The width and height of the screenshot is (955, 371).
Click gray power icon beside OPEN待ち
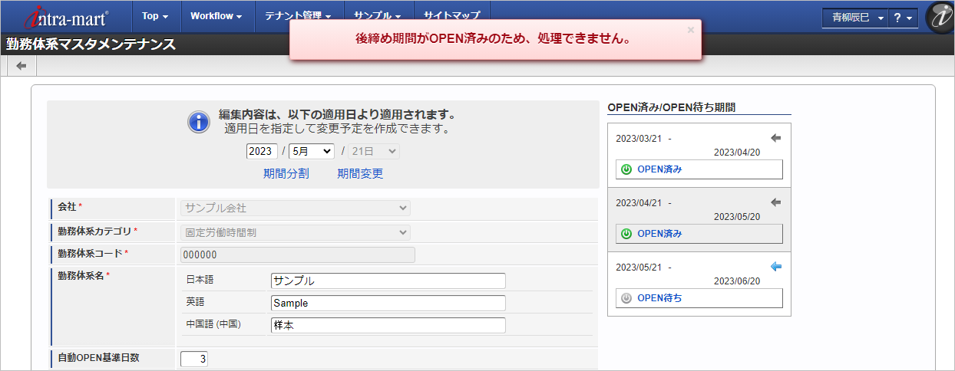[626, 298]
